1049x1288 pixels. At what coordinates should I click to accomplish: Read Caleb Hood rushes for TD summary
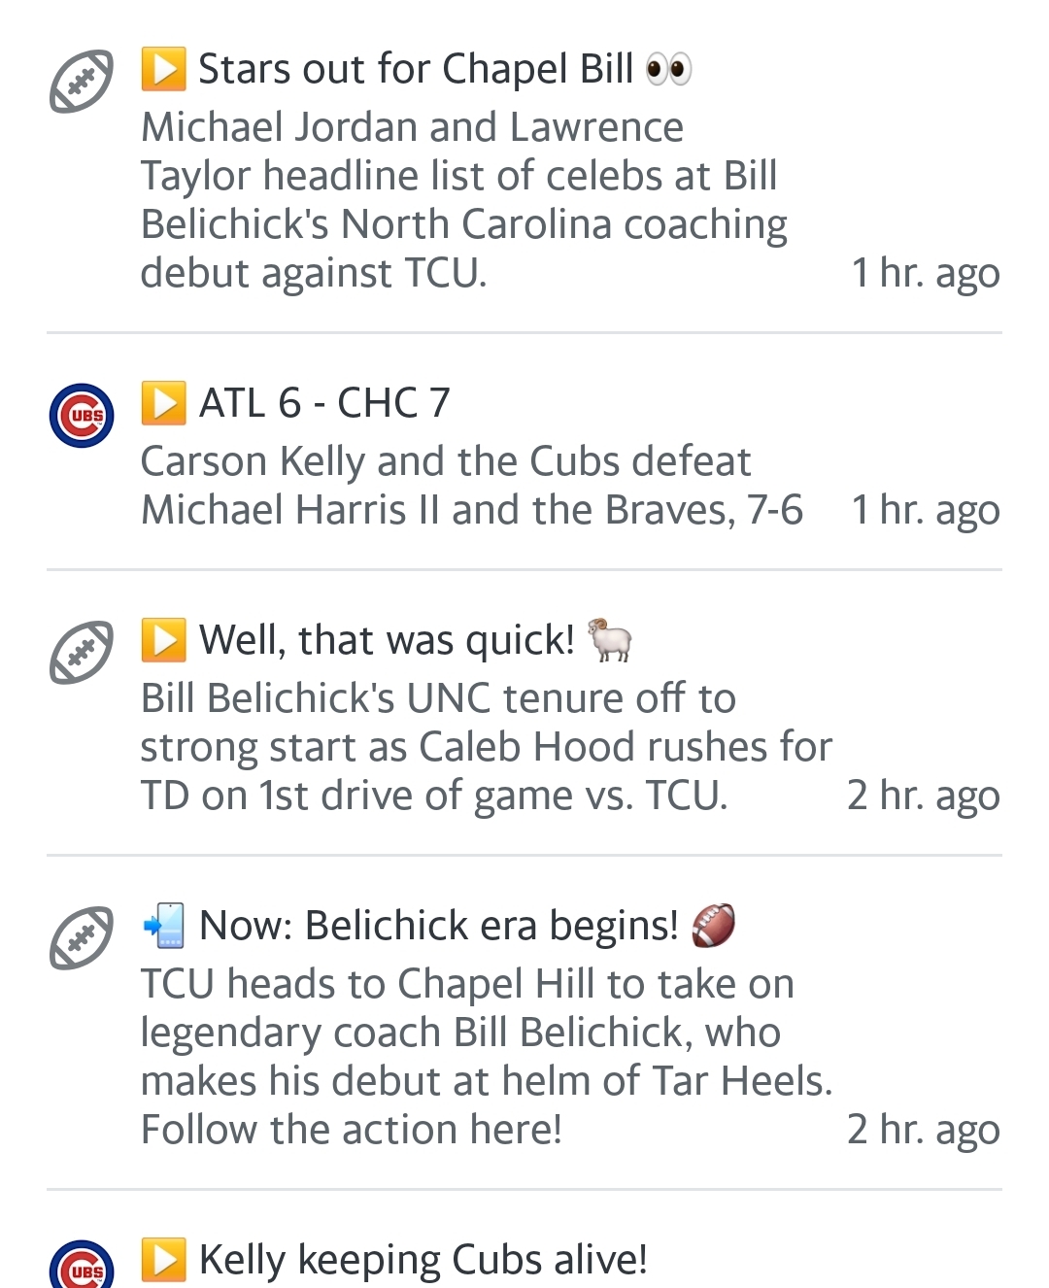(486, 747)
